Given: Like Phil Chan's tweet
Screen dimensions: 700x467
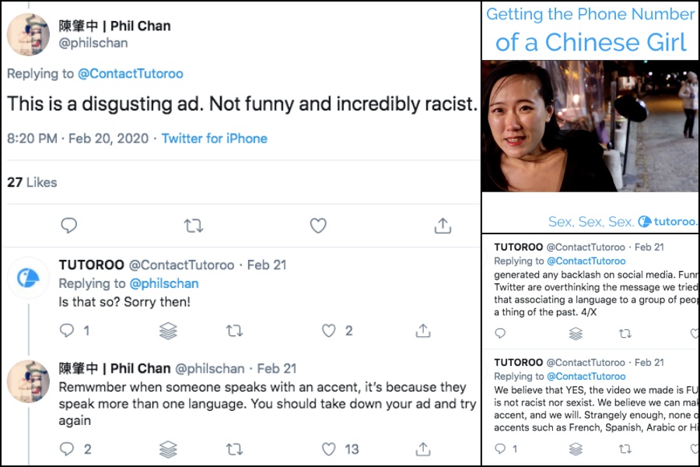Looking at the screenshot, I should coord(318,226).
